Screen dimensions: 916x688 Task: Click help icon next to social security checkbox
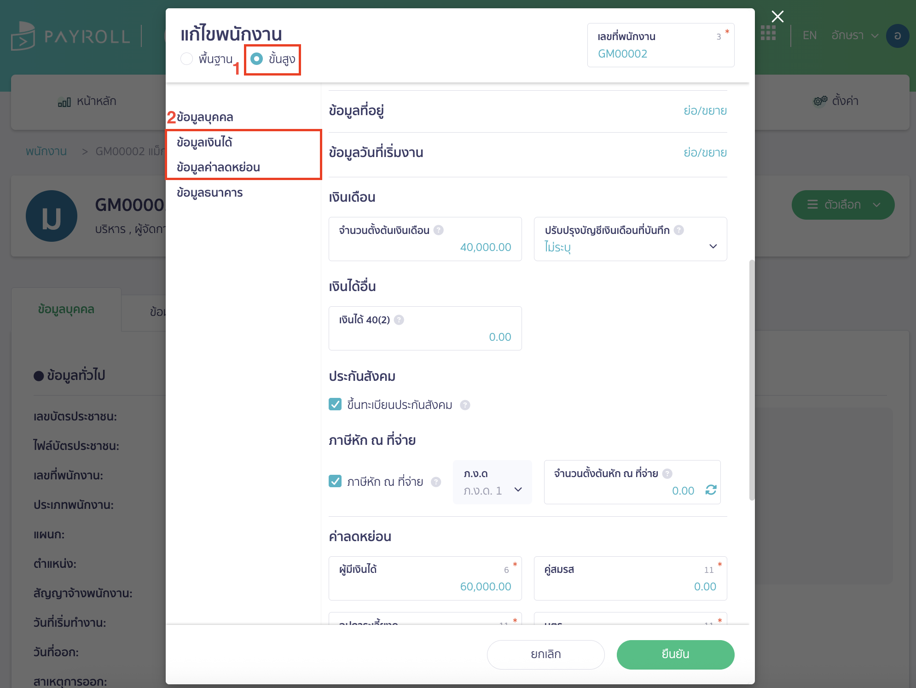pos(465,405)
